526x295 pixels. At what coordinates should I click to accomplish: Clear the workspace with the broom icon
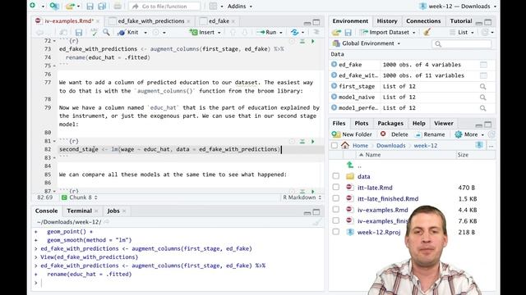tap(427, 33)
